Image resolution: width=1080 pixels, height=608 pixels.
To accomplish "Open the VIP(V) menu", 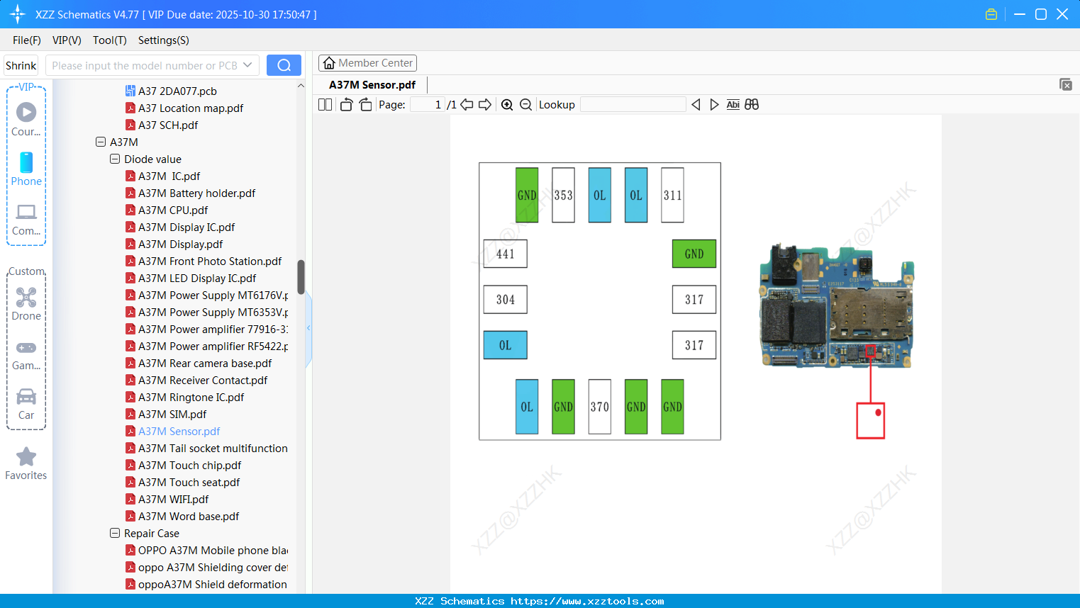I will click(67, 40).
